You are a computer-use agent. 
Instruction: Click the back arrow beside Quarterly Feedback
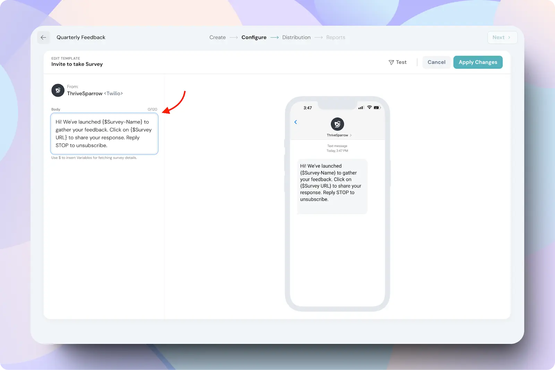coord(43,37)
